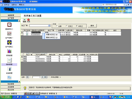Select the 全部 status radio button
Viewport: 132px width, 99px height.
57,26
